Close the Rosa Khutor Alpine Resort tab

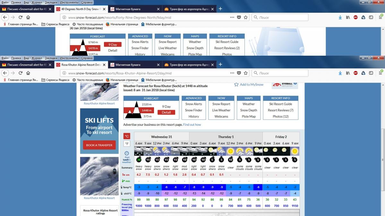[x=104, y=65]
